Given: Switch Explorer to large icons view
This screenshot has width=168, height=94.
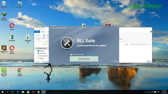Looking at the screenshot, I should pos(150,62).
